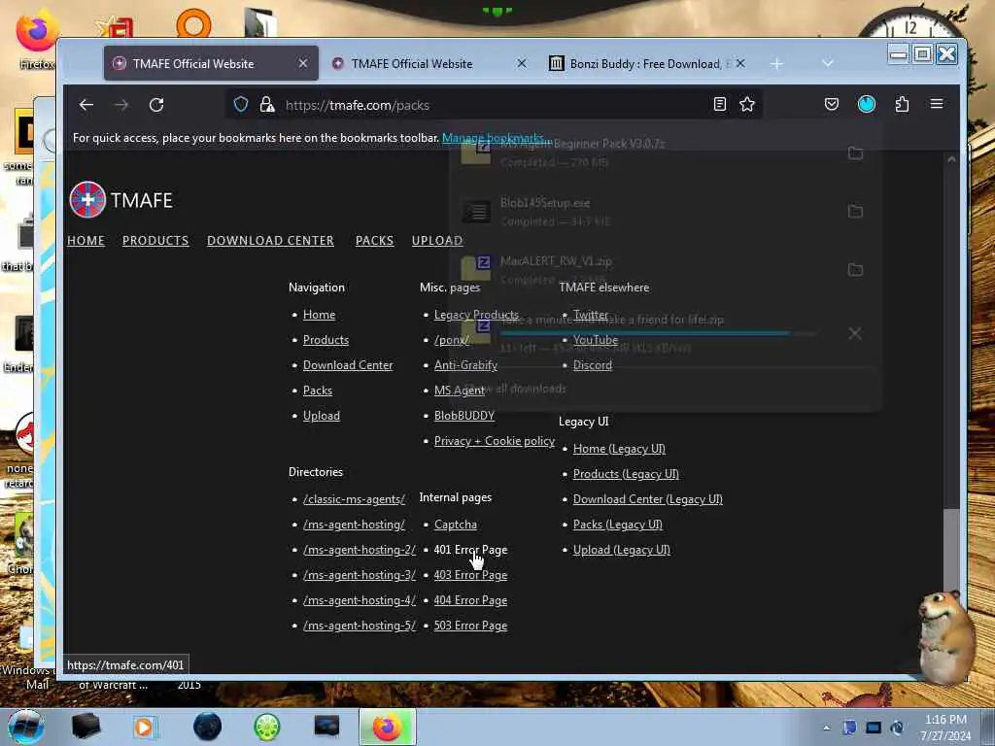Close the first TMAFE Official Website tab
This screenshot has width=995, height=746.
pos(303,63)
